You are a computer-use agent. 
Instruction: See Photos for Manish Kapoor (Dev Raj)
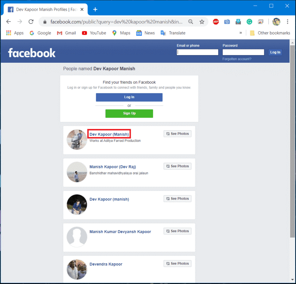coord(177,166)
